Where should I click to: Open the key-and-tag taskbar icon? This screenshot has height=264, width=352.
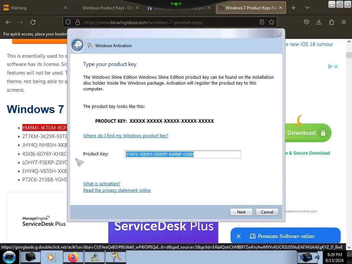(x=95, y=257)
